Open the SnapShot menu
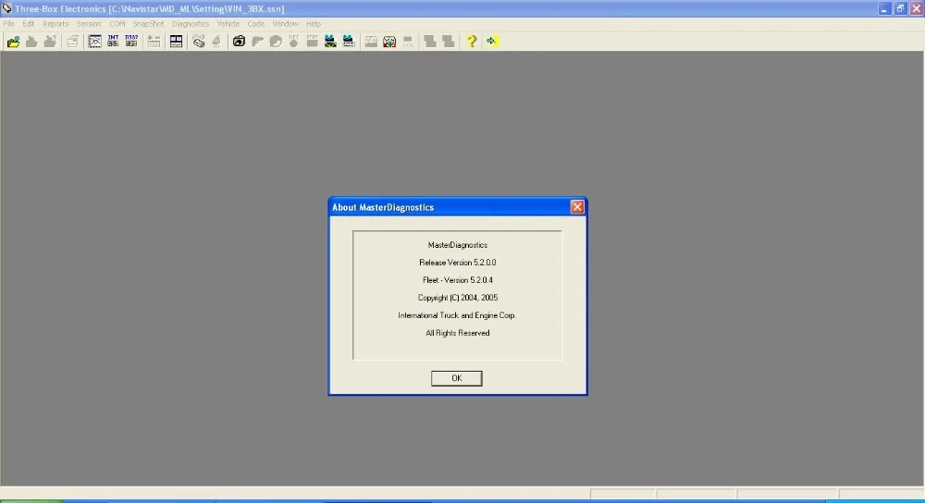This screenshot has height=503, width=925. pos(148,24)
